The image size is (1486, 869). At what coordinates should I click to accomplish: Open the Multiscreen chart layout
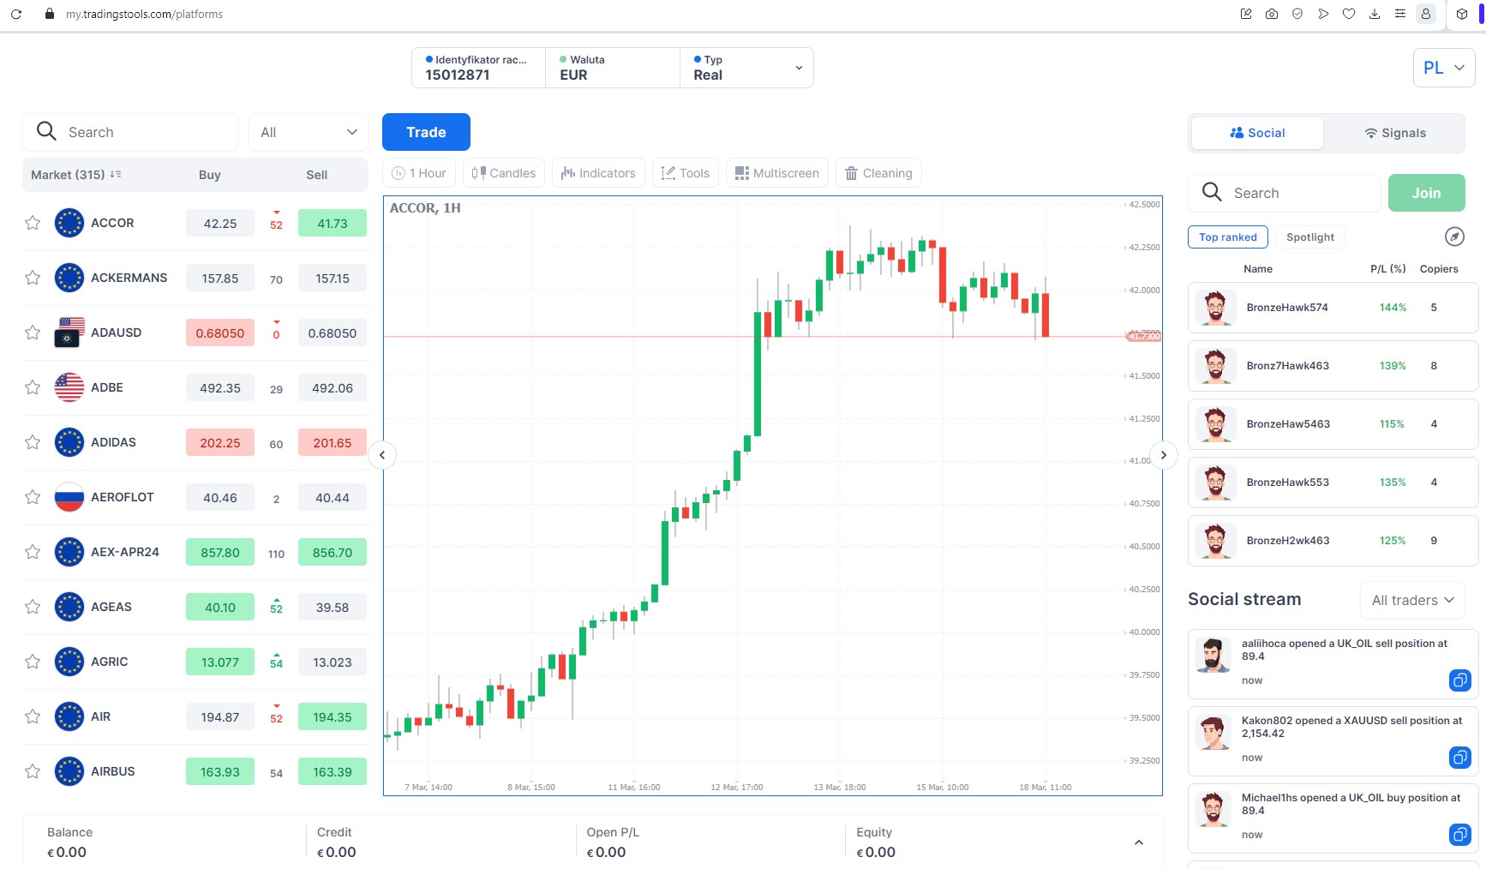coord(777,173)
